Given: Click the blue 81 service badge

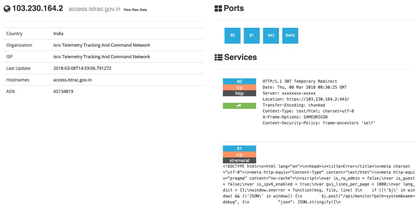Looking at the screenshot, I should [239, 149].
